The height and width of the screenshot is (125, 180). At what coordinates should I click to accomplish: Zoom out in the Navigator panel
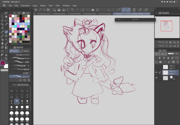click(x=163, y=42)
